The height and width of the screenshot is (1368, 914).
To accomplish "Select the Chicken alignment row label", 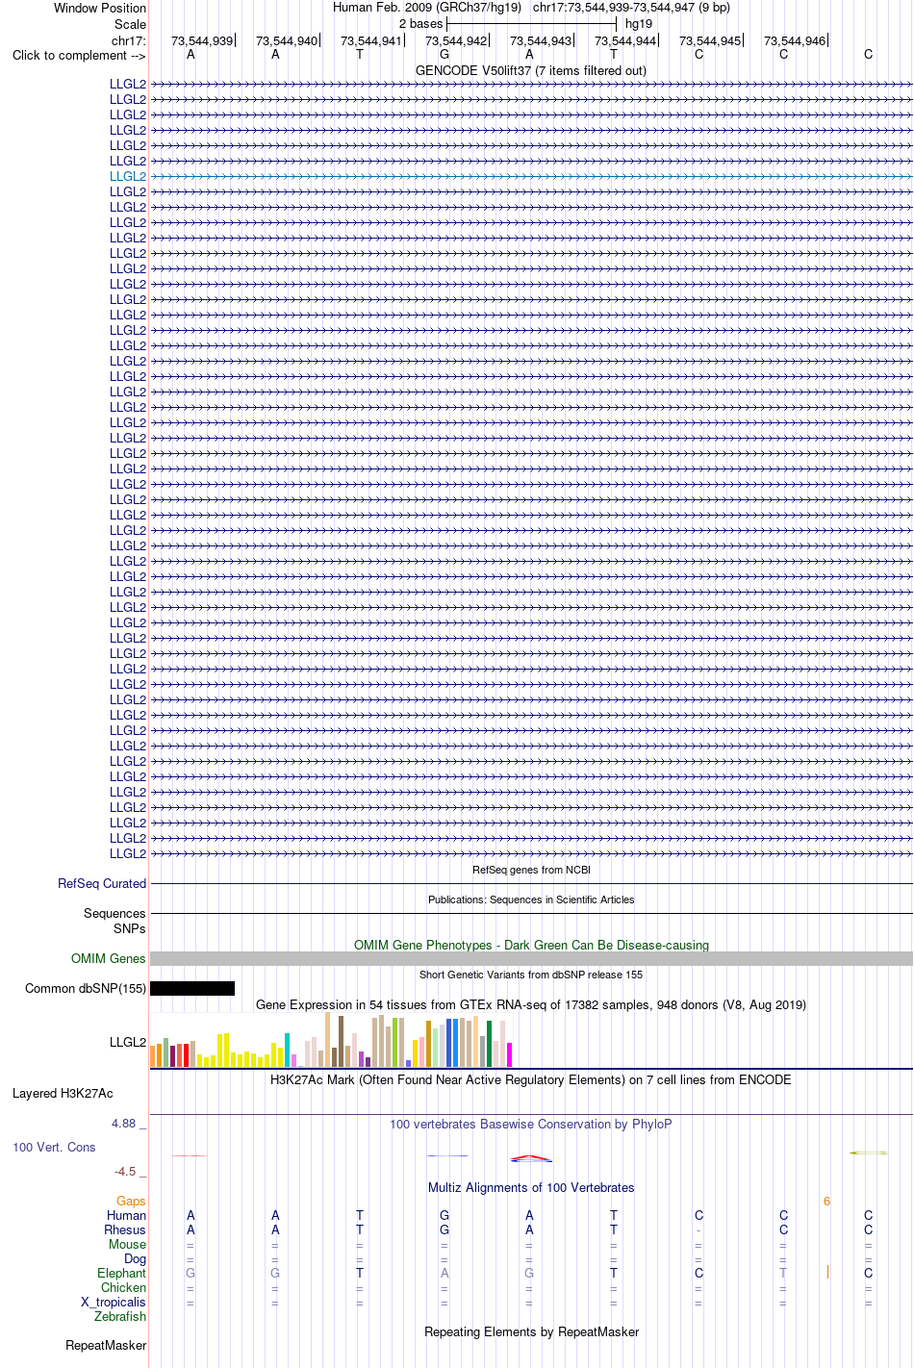I will pos(123,1287).
